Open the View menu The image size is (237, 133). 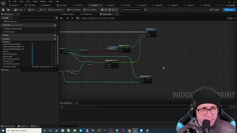tap(28, 1)
